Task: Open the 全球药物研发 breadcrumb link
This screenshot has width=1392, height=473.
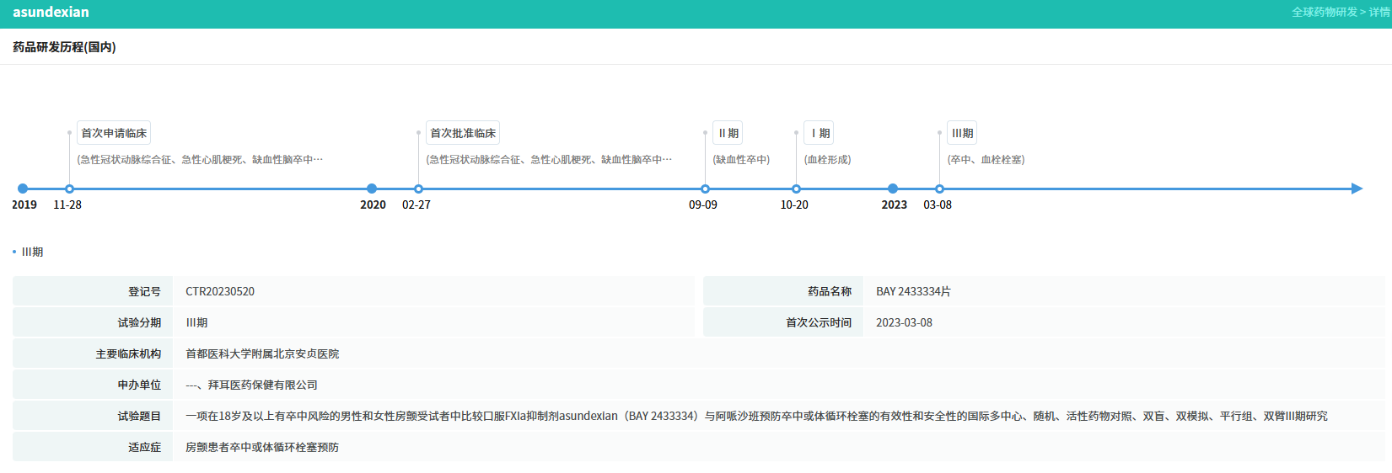Action: coord(1324,13)
